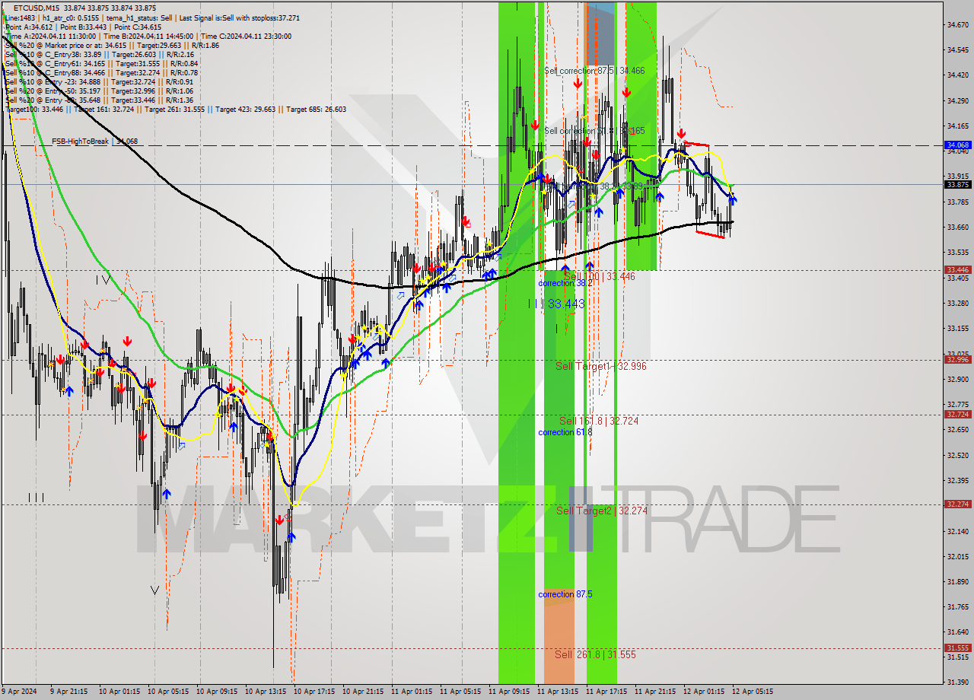Click the blue 34.068 price tag
Image resolution: width=974 pixels, height=700 pixels.
click(x=957, y=145)
